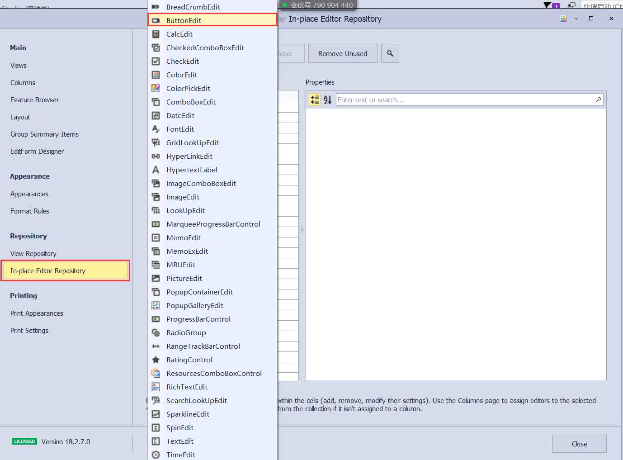The image size is (623, 460).
Task: Select ColorEdit menu item
Action: pos(212,75)
